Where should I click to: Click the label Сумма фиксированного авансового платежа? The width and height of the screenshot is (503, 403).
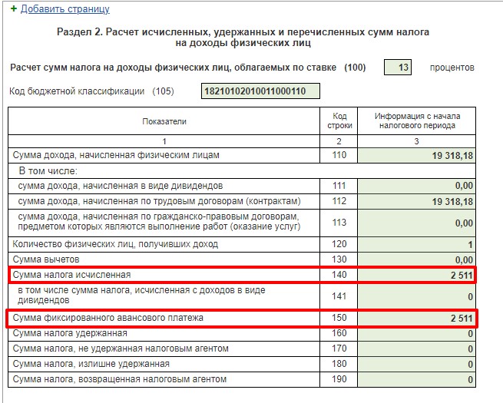[x=108, y=318]
